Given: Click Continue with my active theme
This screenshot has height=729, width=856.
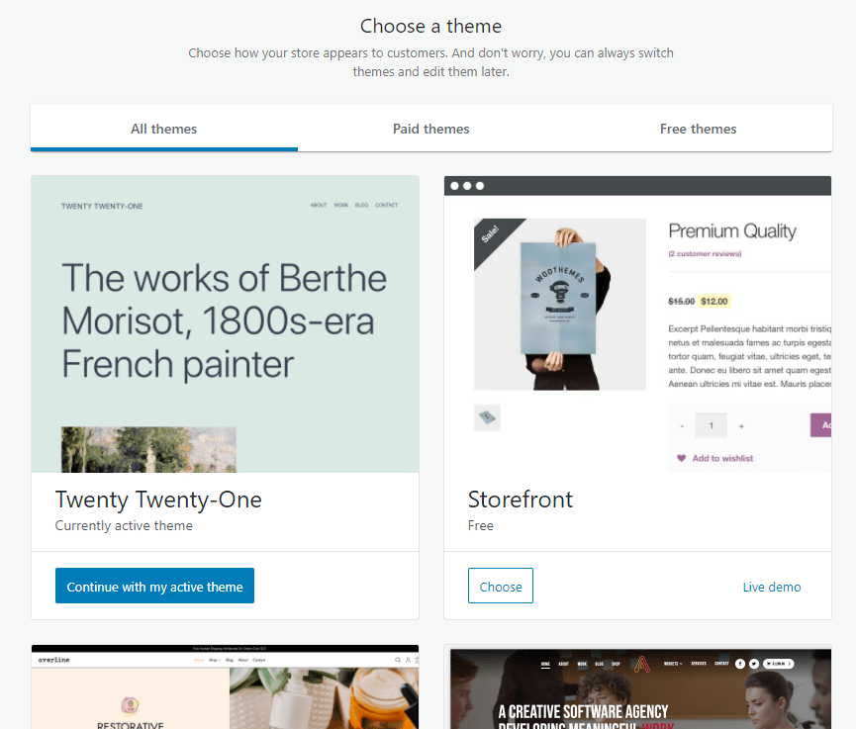Looking at the screenshot, I should click(x=154, y=585).
